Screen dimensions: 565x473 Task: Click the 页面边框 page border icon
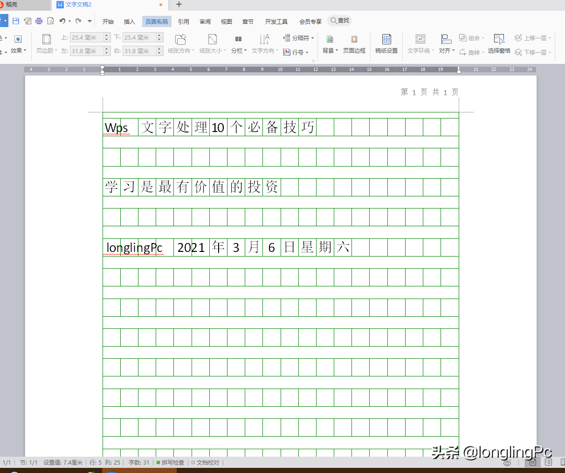[354, 39]
